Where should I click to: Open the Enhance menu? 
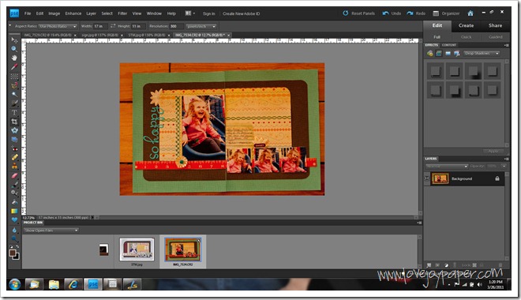73,13
